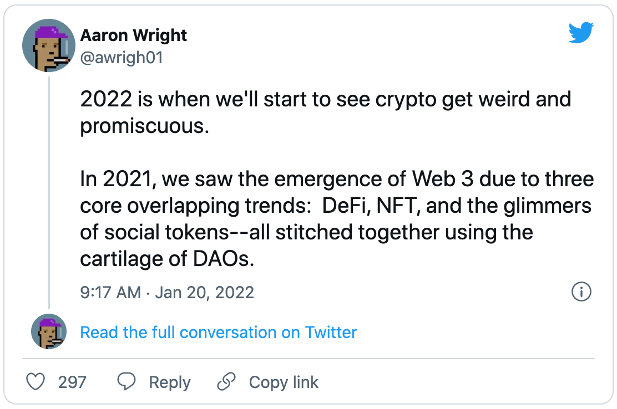Screen dimensions: 617x409
Task: Click the "Jan 20, 2022" date text
Action: click(x=204, y=292)
